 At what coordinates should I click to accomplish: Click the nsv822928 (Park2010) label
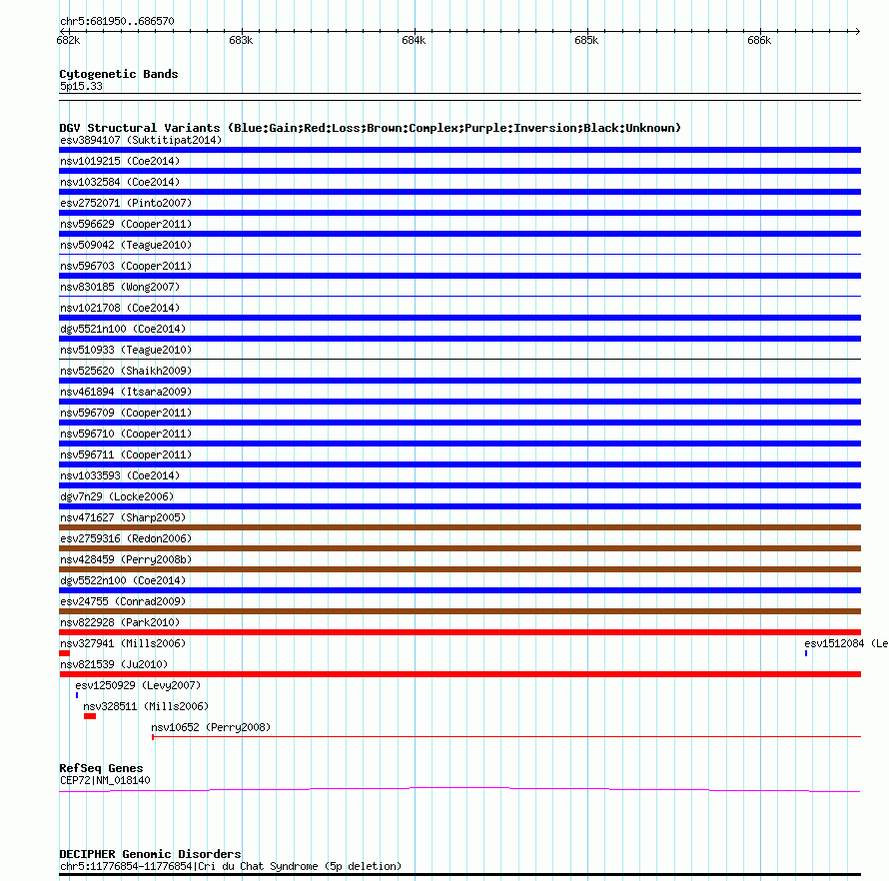(120, 622)
